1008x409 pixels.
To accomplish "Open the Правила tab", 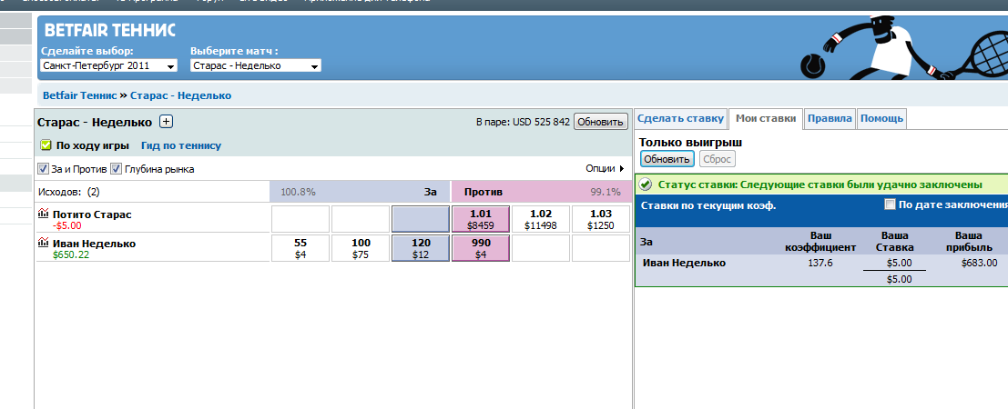I will click(x=830, y=118).
